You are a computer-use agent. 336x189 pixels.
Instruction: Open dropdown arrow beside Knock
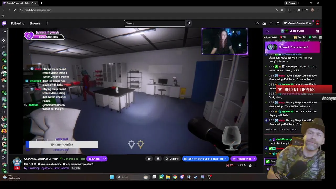tap(104, 159)
